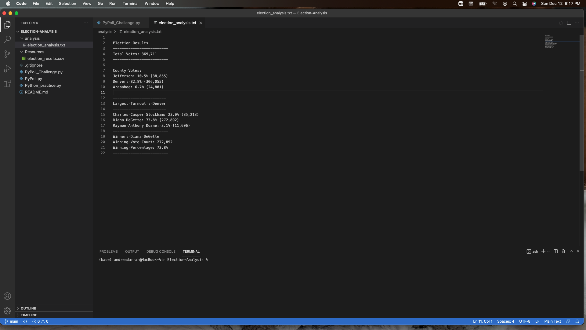
Task: Collapse the analysis folder
Action: tap(32, 38)
